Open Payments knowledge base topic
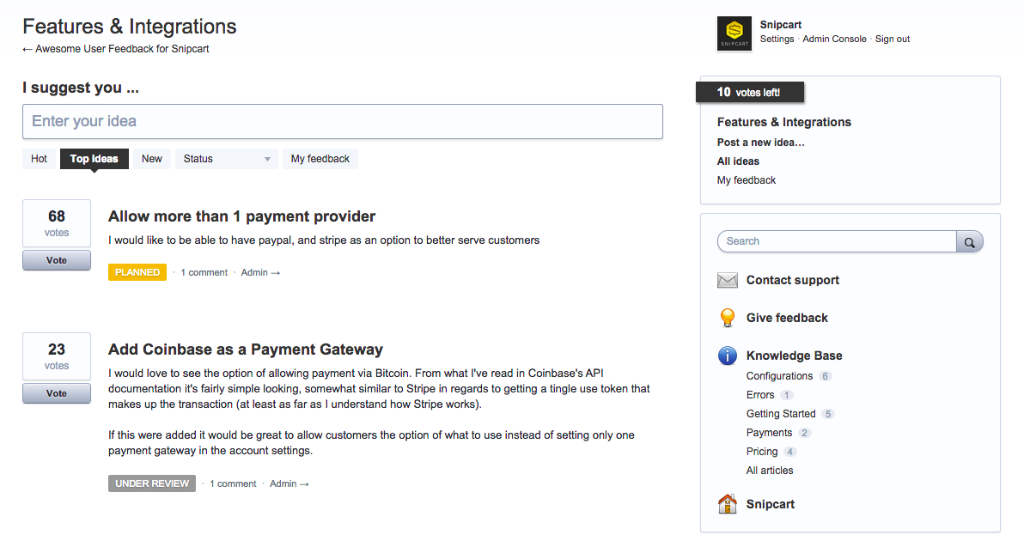Viewport: 1024px width, 541px height. [x=770, y=433]
